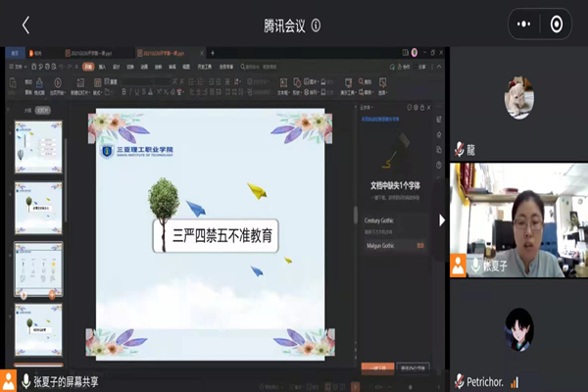
Task: Select the first slide thumbnail
Action: point(38,147)
